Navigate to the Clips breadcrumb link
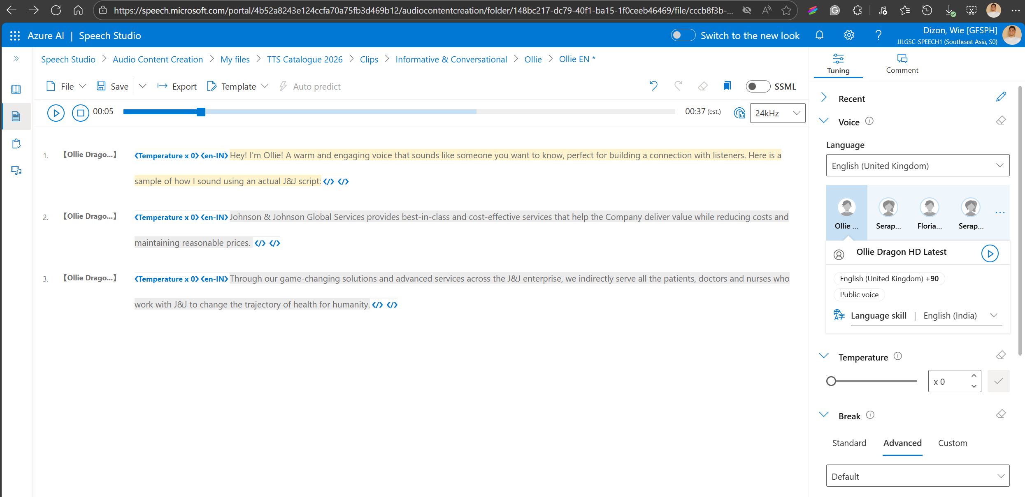Image resolution: width=1025 pixels, height=497 pixels. pyautogui.click(x=369, y=59)
